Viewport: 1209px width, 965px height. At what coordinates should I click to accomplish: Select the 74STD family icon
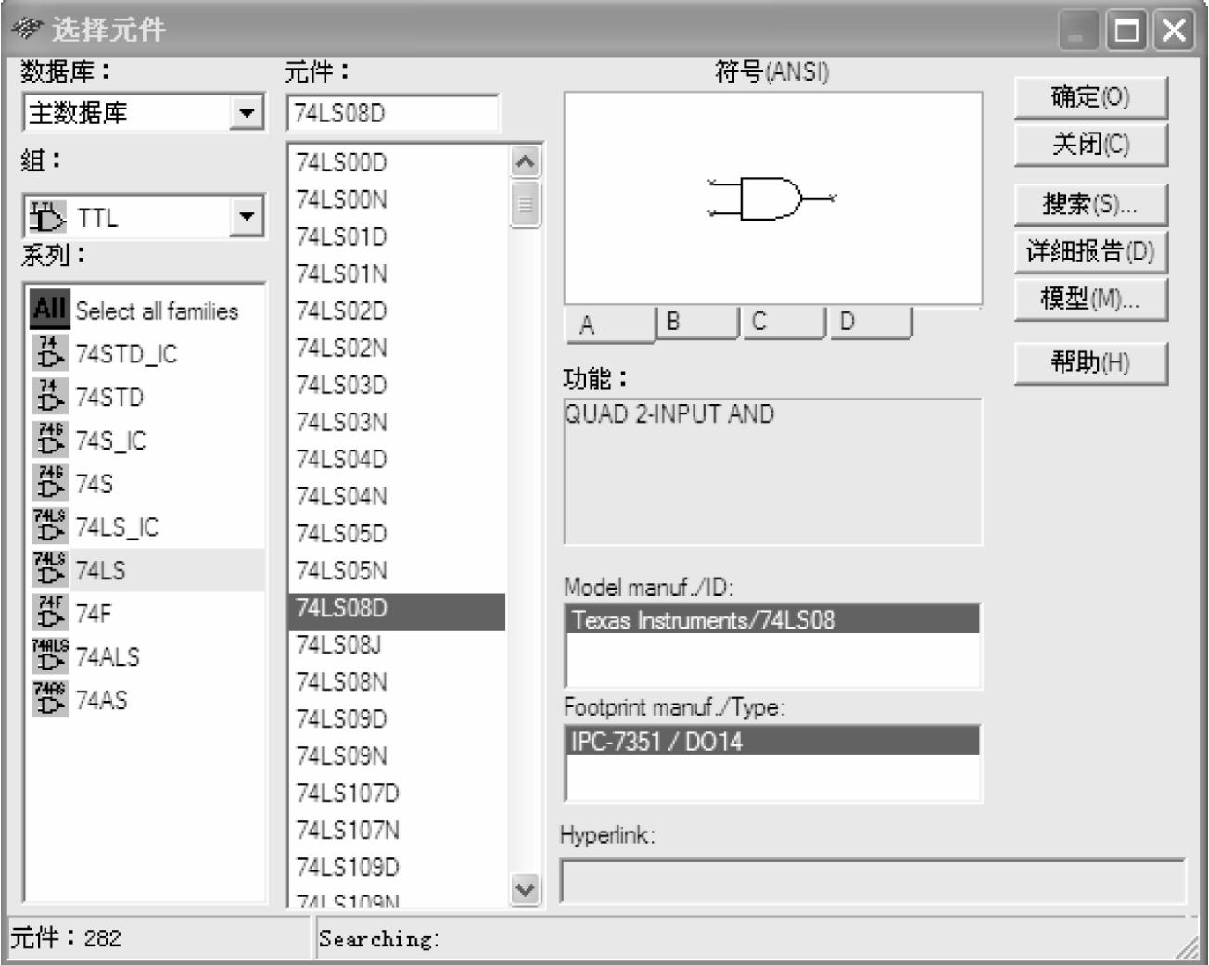pyautogui.click(x=49, y=397)
